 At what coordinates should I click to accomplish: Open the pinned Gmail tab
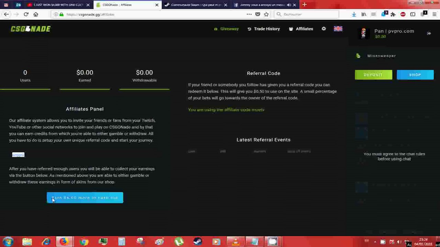pyautogui.click(x=6, y=5)
